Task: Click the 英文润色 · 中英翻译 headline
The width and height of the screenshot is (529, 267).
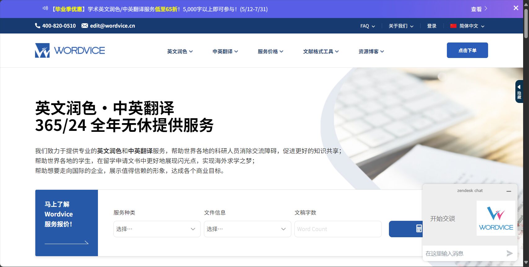Action: coord(105,108)
